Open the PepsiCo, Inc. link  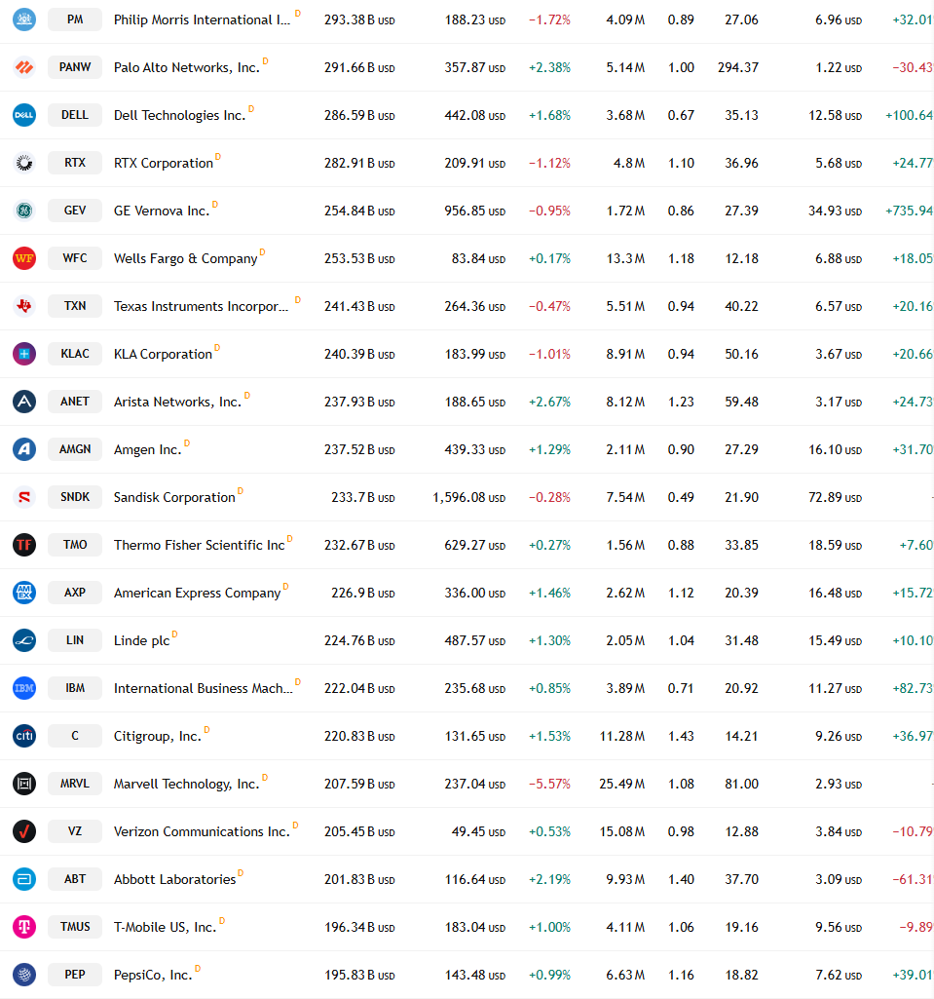154,976
